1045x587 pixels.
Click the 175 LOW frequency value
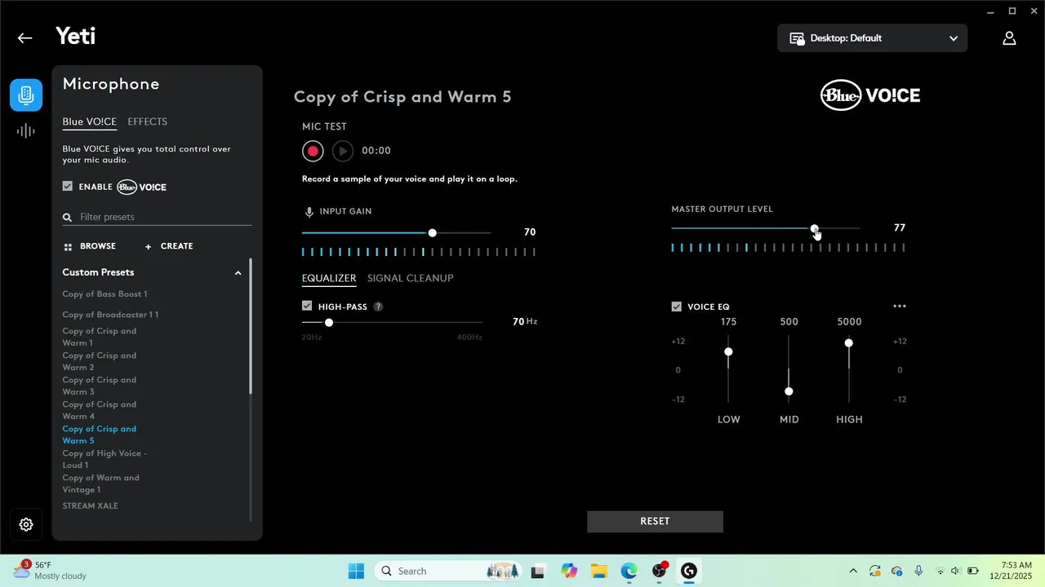click(x=728, y=322)
